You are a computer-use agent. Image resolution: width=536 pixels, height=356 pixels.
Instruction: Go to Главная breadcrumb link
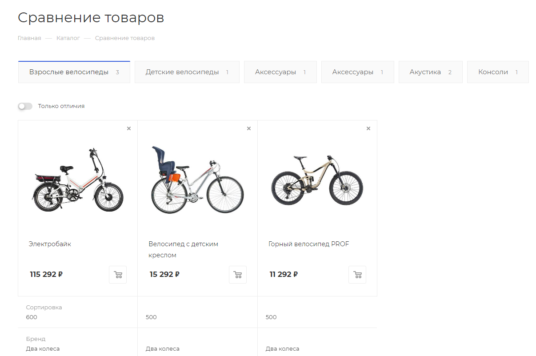pyautogui.click(x=29, y=38)
